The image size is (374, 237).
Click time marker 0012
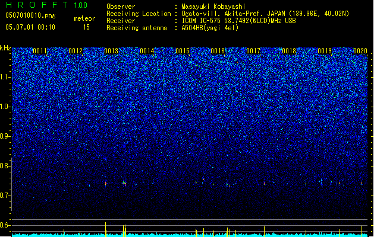[76, 51]
